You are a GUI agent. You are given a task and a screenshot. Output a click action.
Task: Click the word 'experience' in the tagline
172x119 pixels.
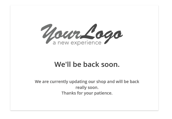[x=86, y=43]
